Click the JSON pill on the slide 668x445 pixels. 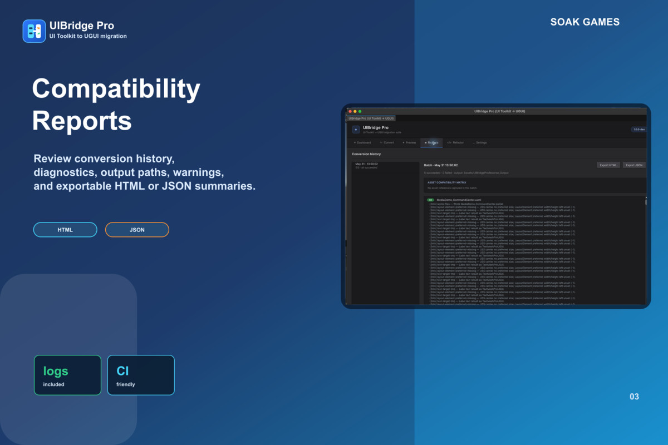(x=137, y=230)
